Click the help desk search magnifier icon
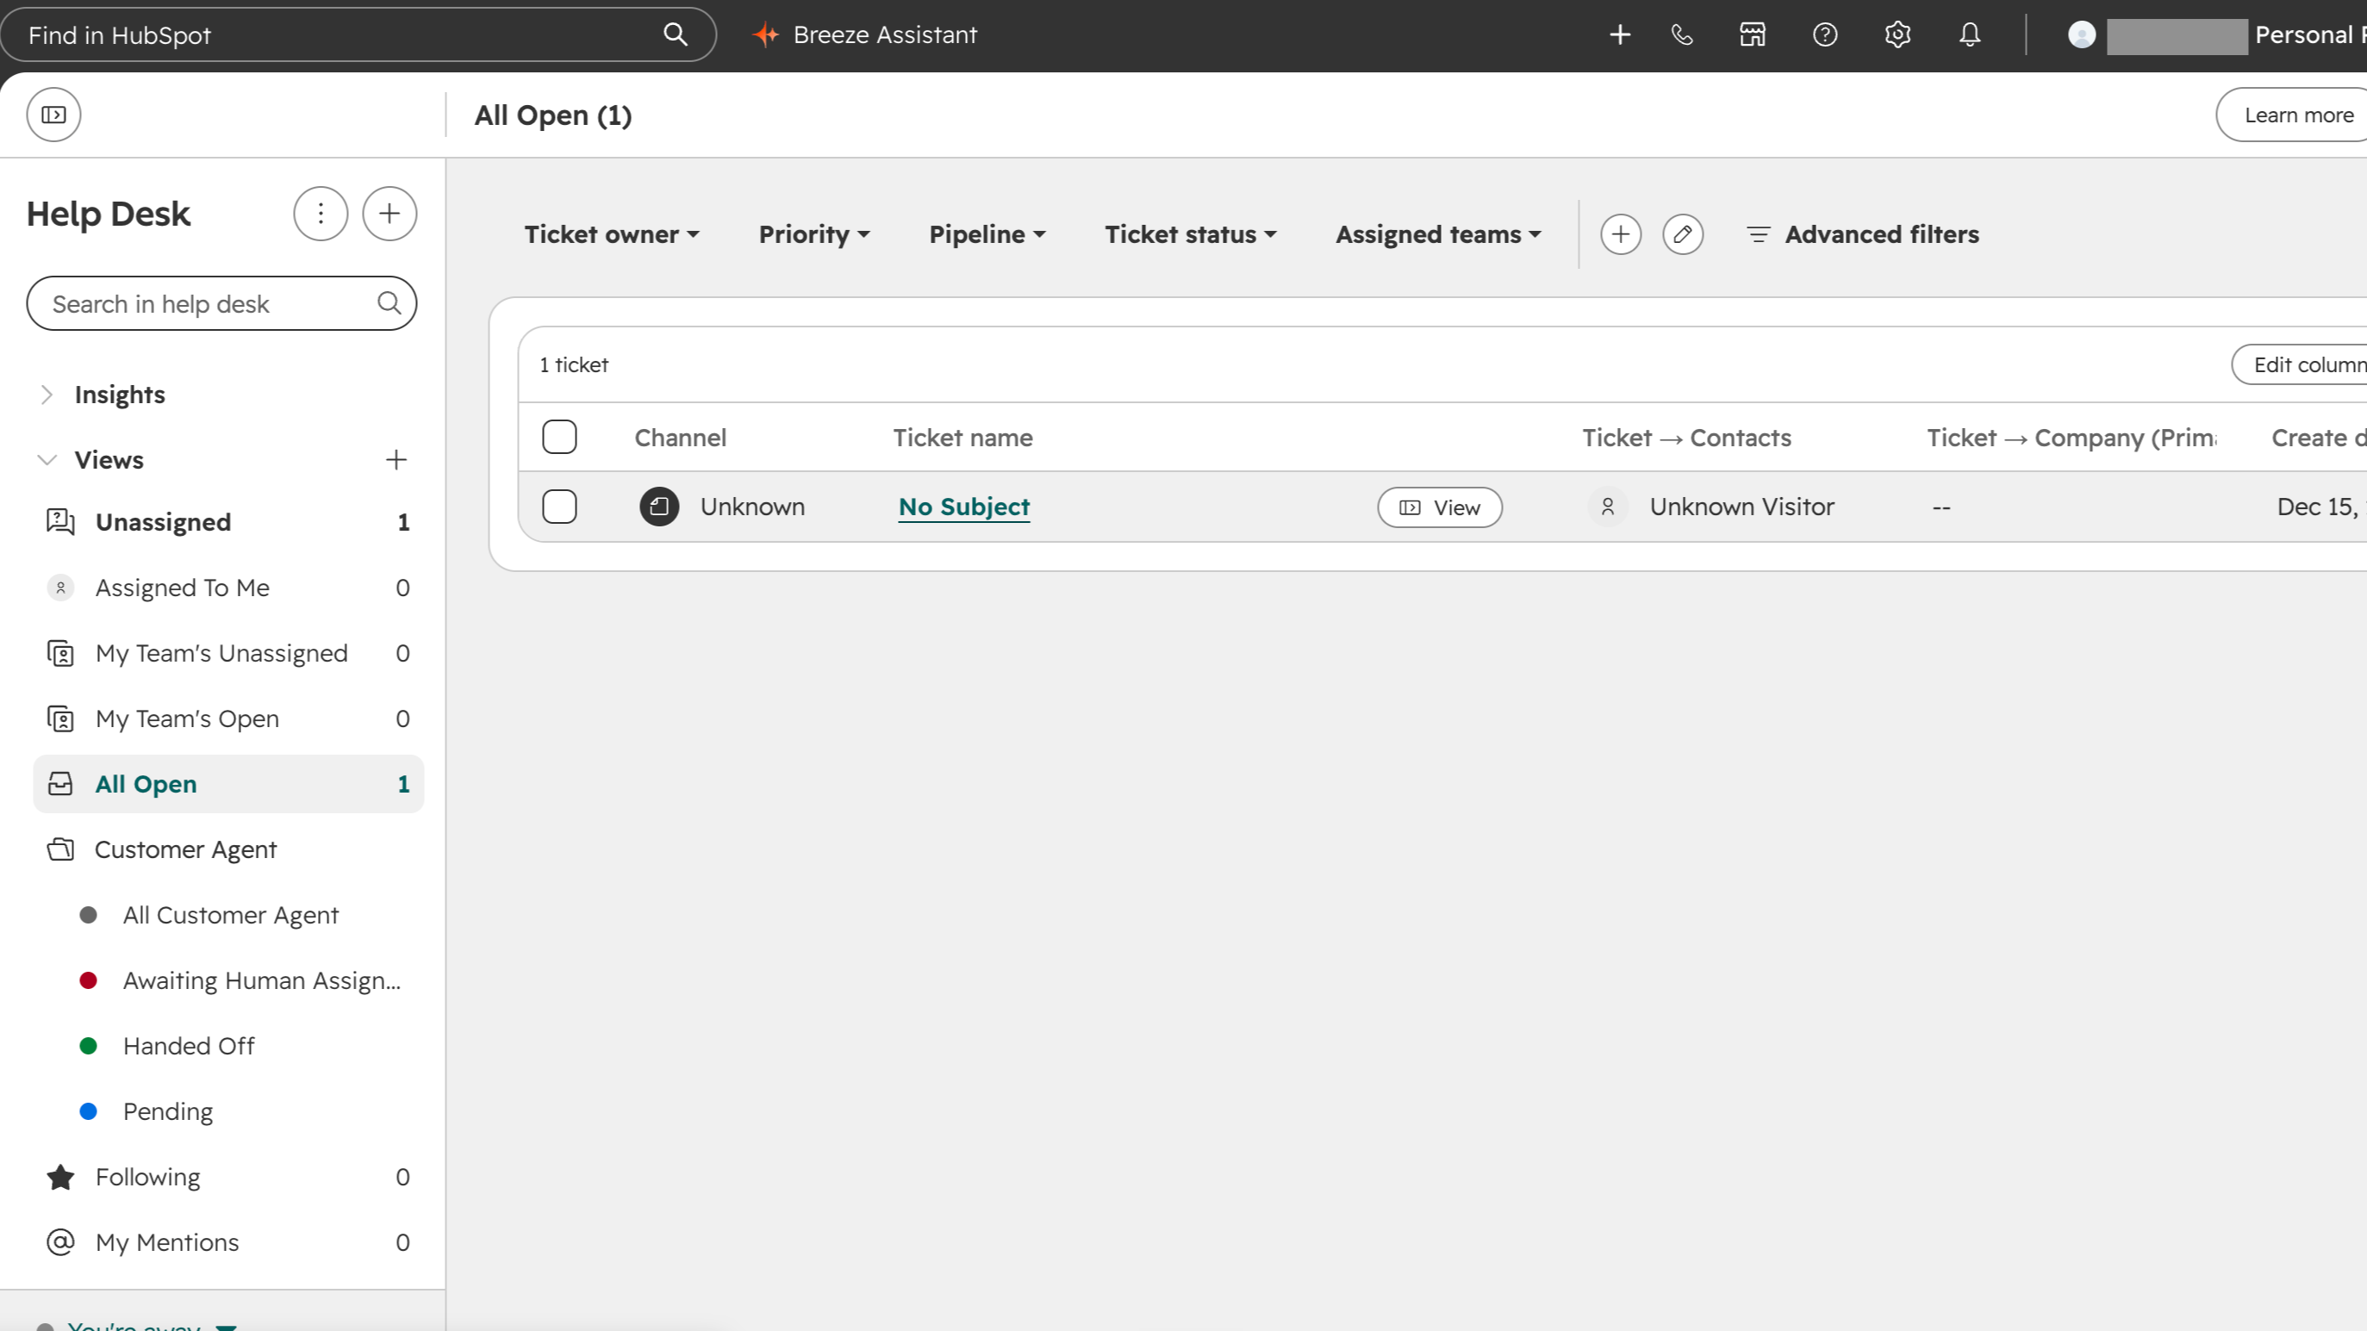2367x1331 pixels. [x=389, y=303]
